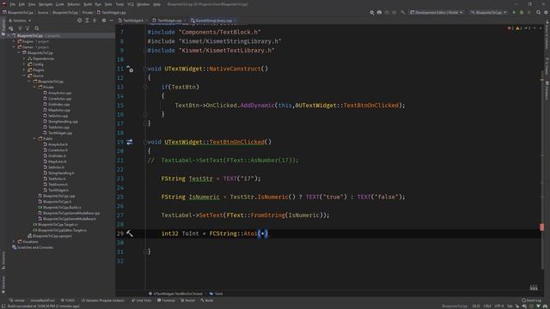Viewport: 550px width, 309px height.
Task: Open the Refactor menu
Action: click(74, 4)
